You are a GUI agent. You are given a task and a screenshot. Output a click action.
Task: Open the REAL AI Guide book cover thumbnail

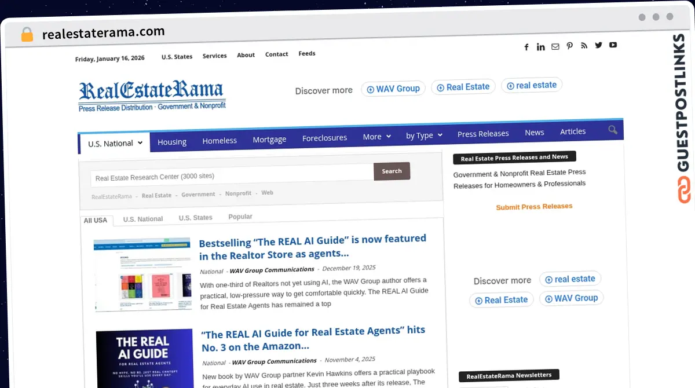(x=144, y=358)
